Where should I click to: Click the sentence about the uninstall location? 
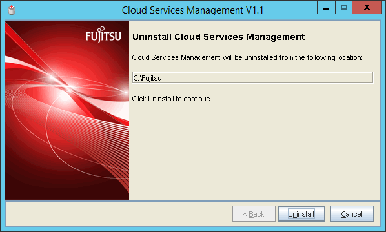click(x=247, y=57)
